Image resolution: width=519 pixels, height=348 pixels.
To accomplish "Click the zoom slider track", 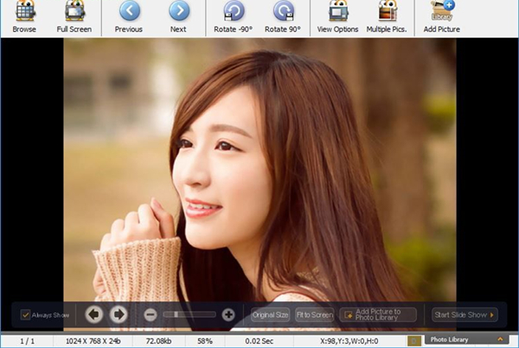I will point(190,314).
